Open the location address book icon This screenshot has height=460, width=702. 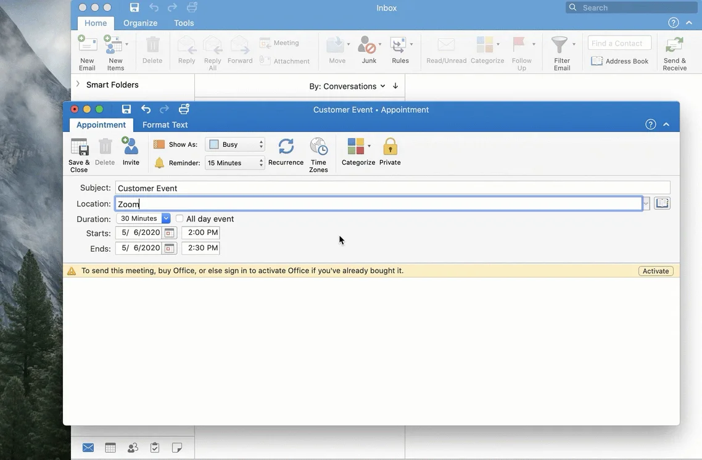pos(662,203)
